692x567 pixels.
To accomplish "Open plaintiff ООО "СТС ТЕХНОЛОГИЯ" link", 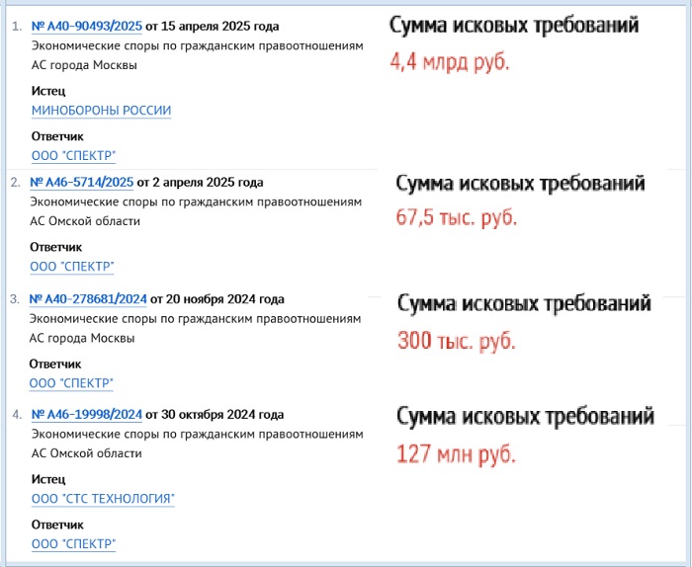I will pyautogui.click(x=103, y=499).
